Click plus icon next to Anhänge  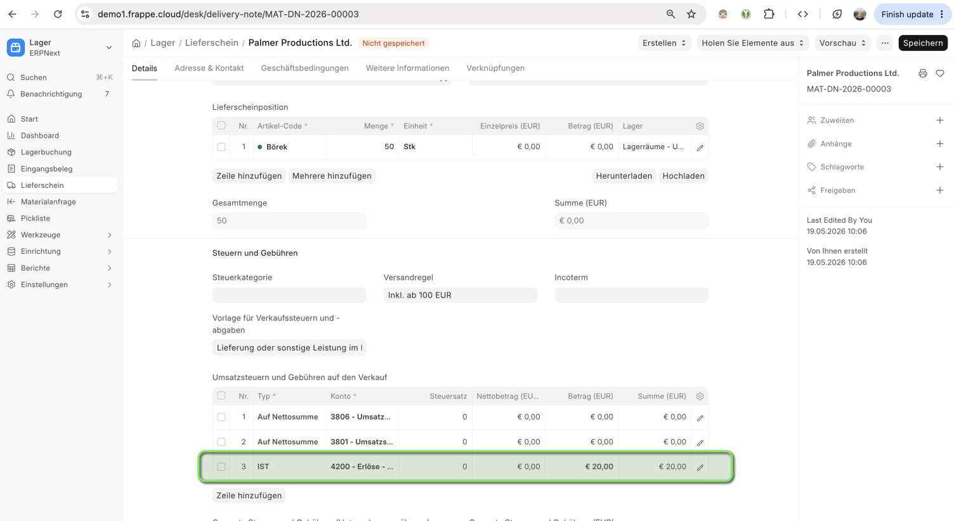(x=940, y=144)
